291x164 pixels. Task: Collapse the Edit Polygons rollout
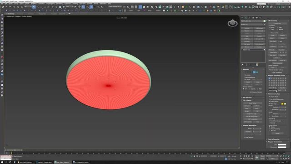(247, 100)
